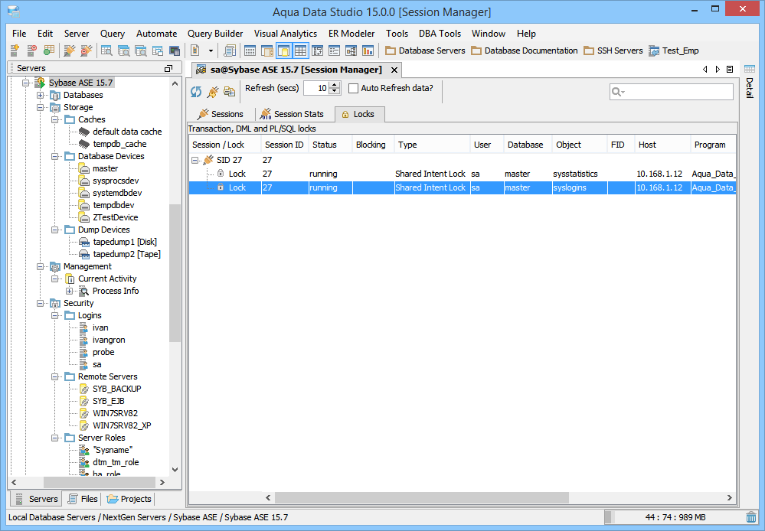Select the Locks tab
Image resolution: width=765 pixels, height=531 pixels.
click(359, 114)
